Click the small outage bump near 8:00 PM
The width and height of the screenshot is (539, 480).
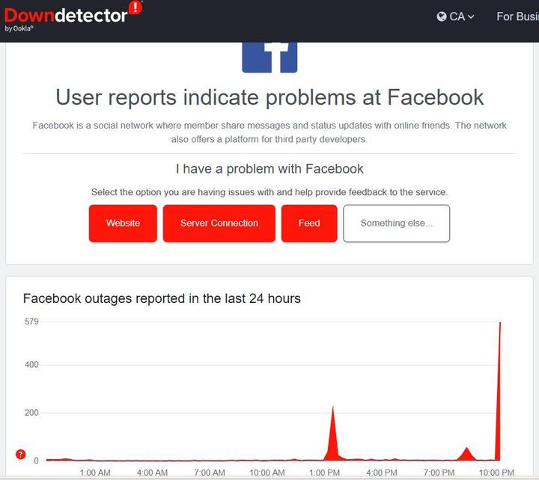[467, 453]
